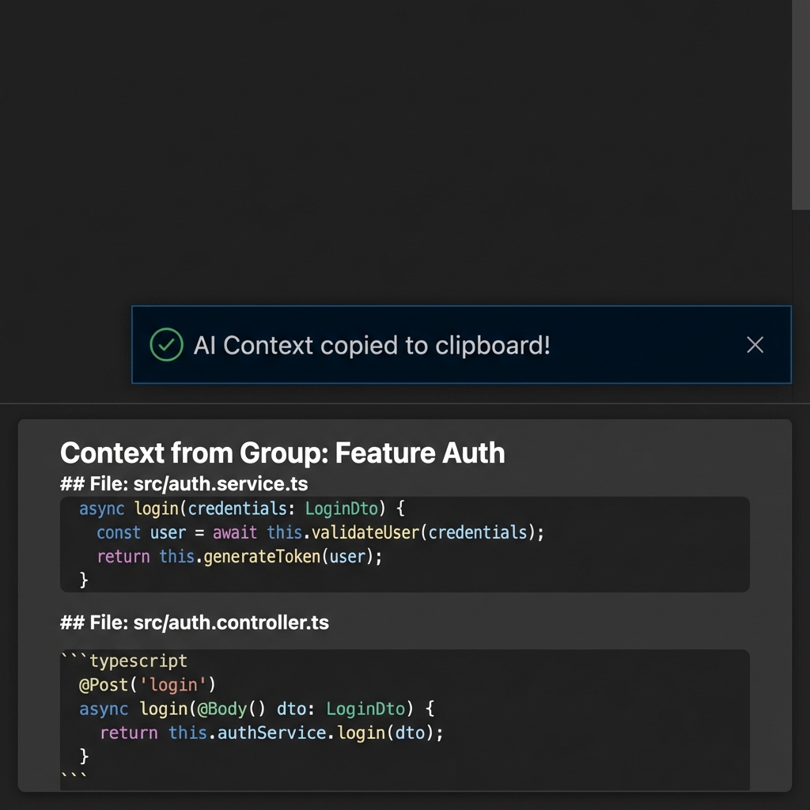Image resolution: width=810 pixels, height=810 pixels.
Task: Open the src/auth.controller.ts file heading
Action: tap(196, 623)
